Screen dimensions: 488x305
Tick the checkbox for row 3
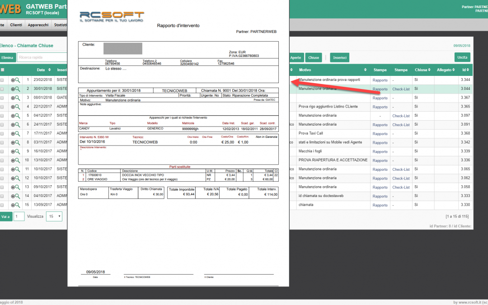(x=2, y=98)
